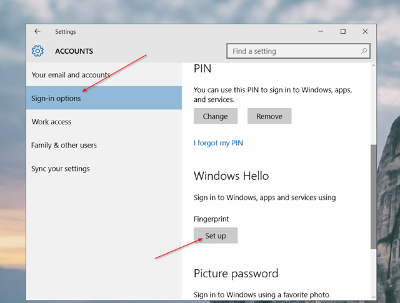Close the Settings window
The width and height of the screenshot is (400, 303).
[365, 31]
